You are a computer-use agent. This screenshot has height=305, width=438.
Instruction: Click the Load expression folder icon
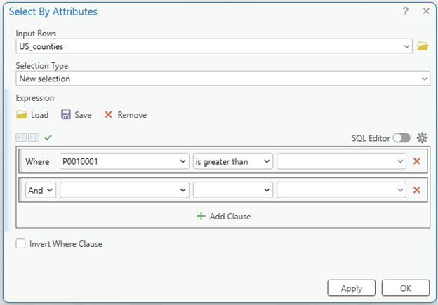point(22,115)
